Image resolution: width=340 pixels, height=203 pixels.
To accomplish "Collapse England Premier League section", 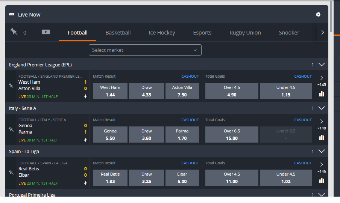I will point(322,65).
